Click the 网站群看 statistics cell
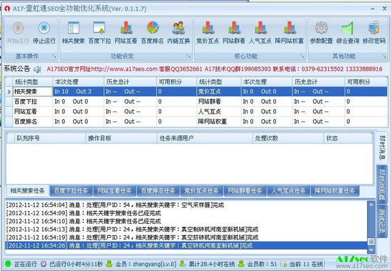 coord(219,101)
